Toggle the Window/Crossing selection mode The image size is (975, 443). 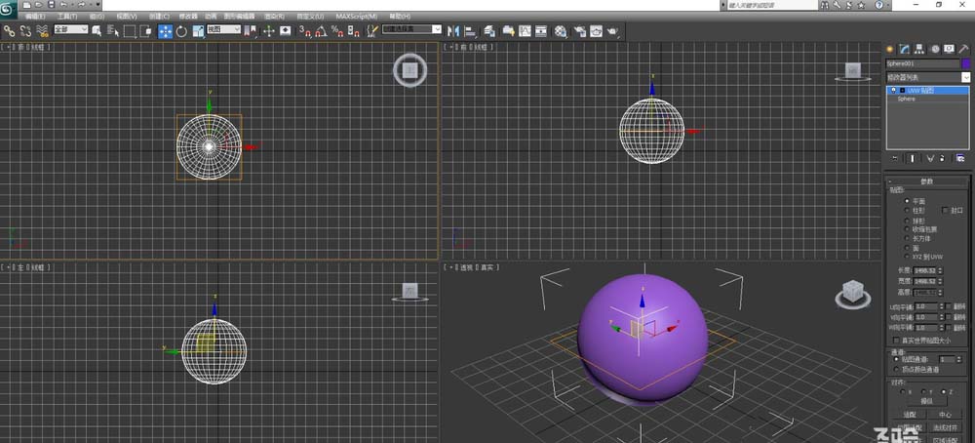146,30
